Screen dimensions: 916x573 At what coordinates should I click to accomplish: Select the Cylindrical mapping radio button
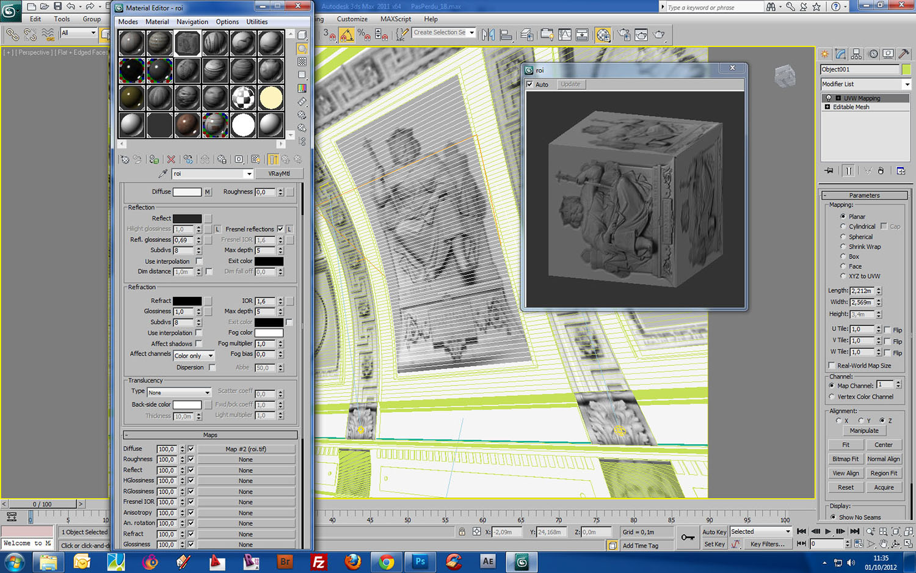click(843, 227)
